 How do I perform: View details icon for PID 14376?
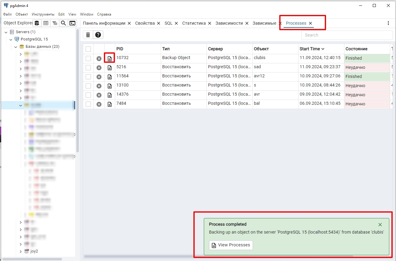tap(110, 95)
